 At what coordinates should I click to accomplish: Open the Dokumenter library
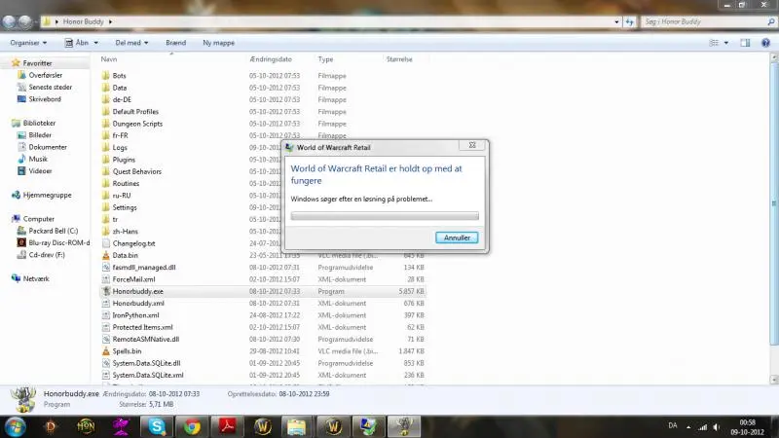pos(48,147)
